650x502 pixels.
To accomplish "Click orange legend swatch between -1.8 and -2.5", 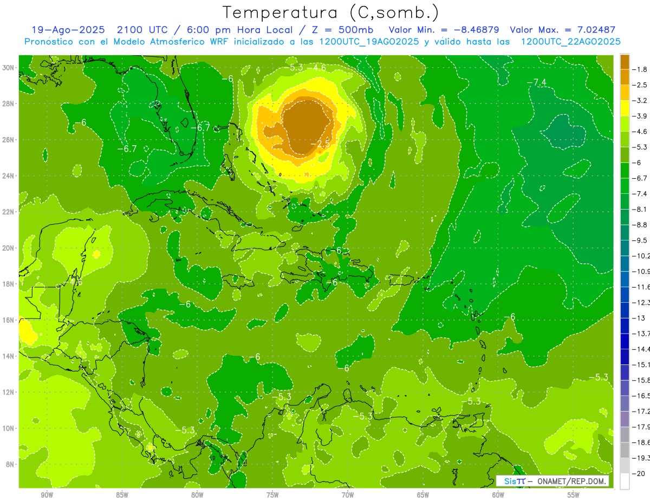I will pos(625,77).
